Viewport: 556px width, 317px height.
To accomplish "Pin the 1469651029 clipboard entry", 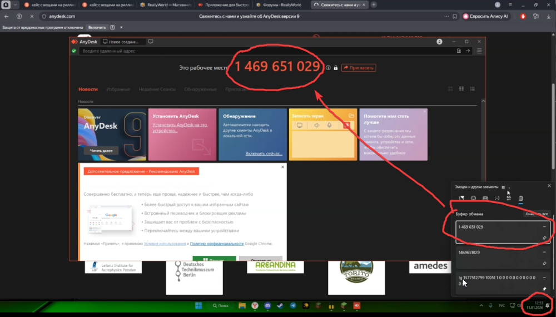I will (x=544, y=264).
